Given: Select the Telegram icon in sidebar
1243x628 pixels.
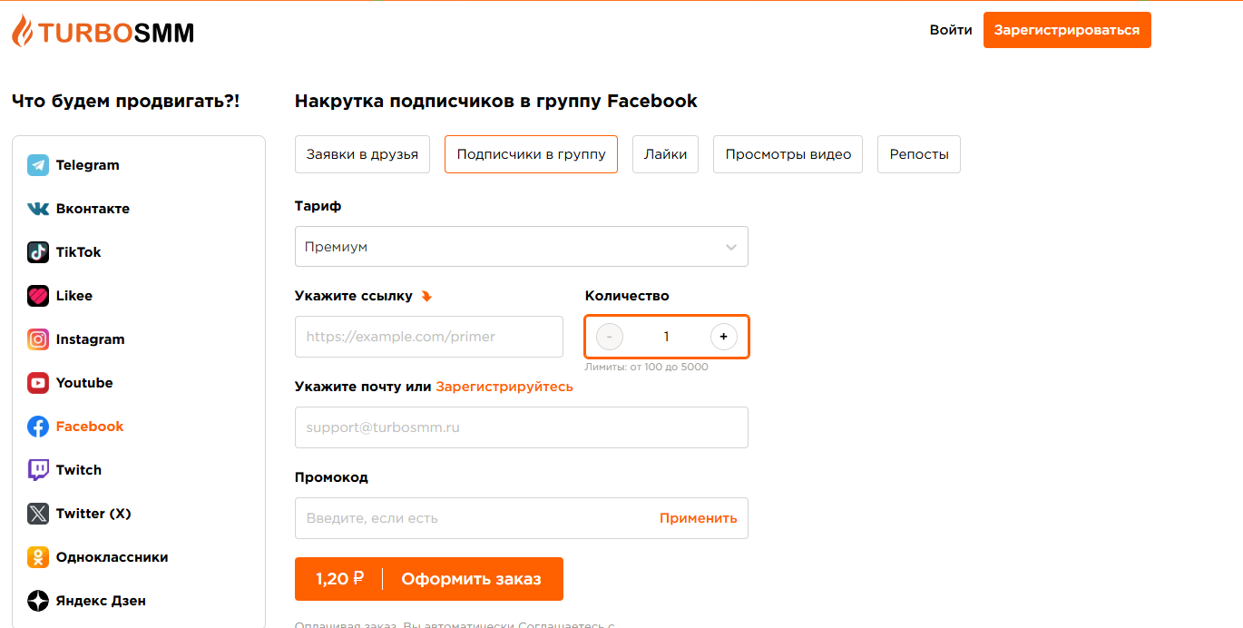Looking at the screenshot, I should point(38,165).
